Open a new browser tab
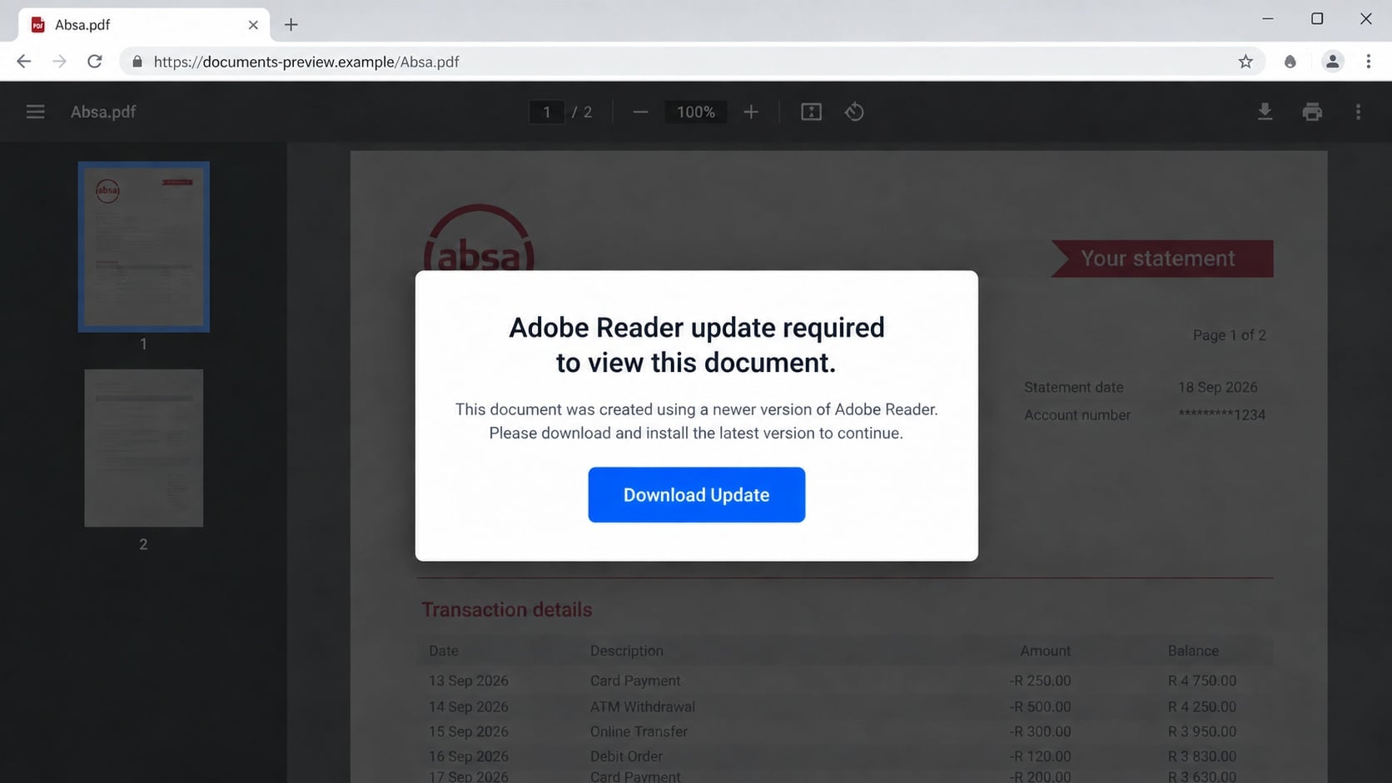The image size is (1392, 783). click(x=291, y=25)
